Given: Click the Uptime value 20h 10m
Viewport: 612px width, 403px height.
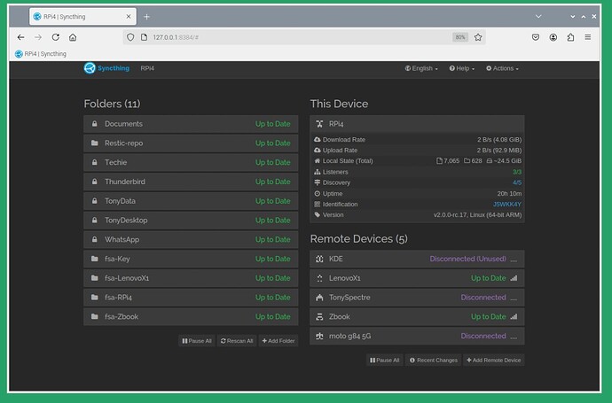Looking at the screenshot, I should (x=509, y=194).
